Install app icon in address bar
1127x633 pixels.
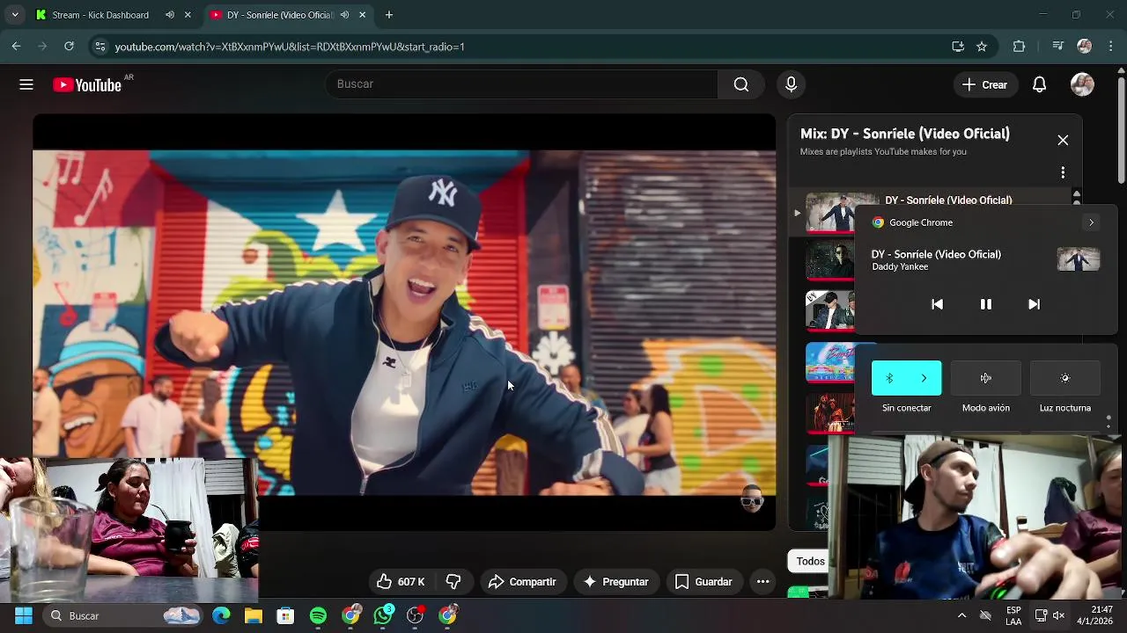tap(958, 47)
